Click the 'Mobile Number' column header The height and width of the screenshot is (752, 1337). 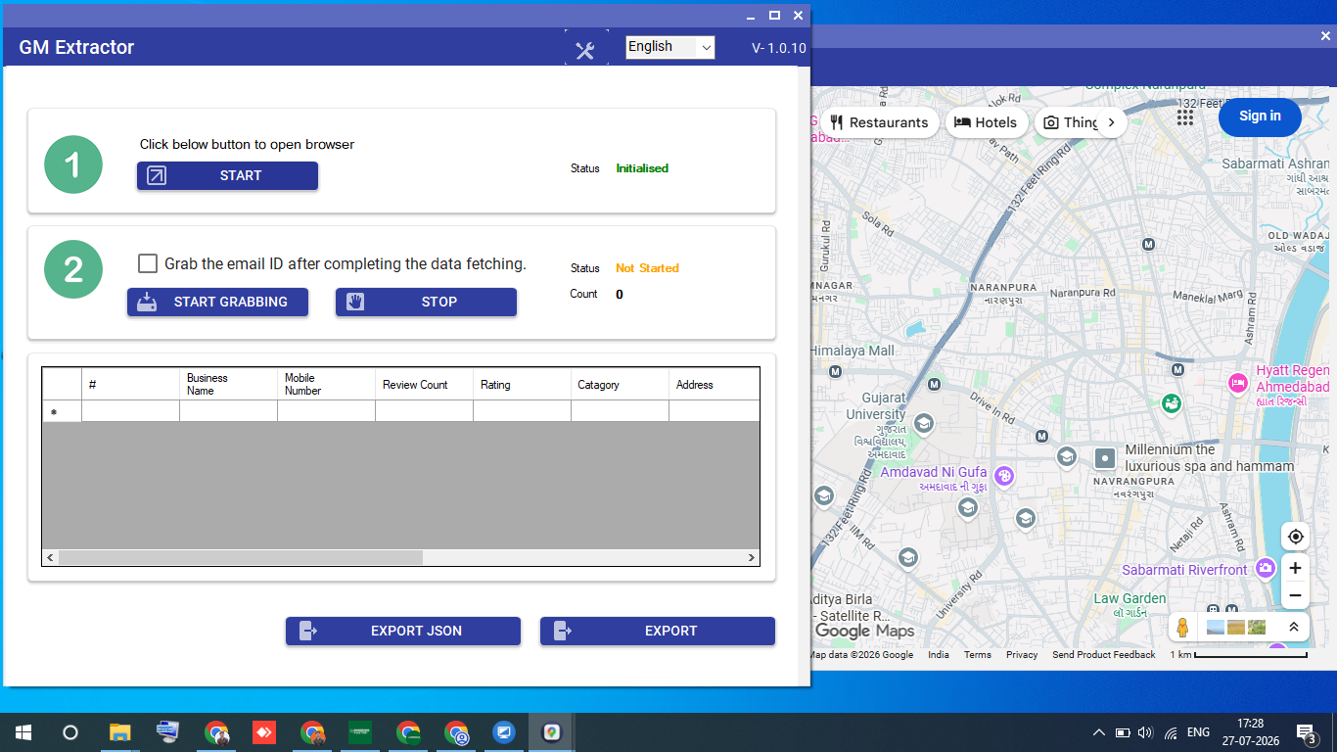pos(326,384)
